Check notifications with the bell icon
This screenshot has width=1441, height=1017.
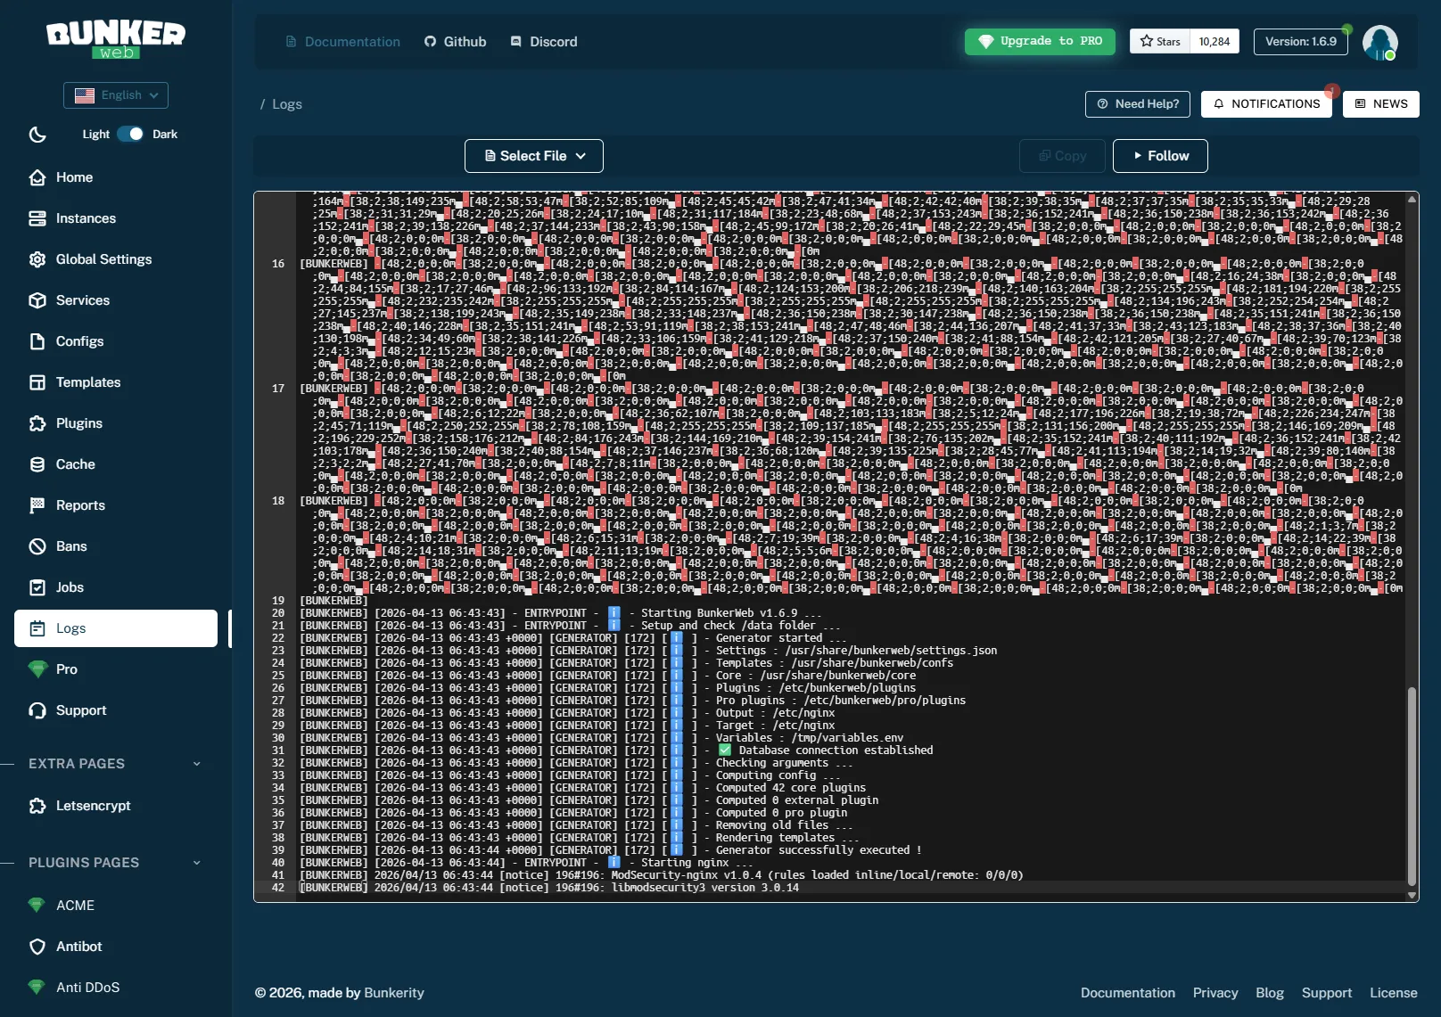(x=1266, y=103)
